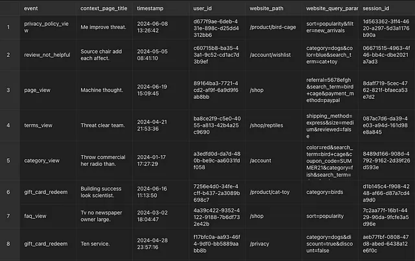Select the 2024-06-19 15:09:45 timestamp cell

pyautogui.click(x=161, y=90)
